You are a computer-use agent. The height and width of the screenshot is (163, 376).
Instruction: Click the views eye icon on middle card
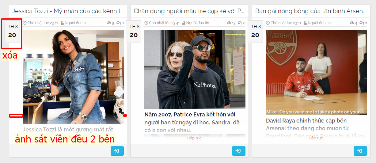pos(229,23)
